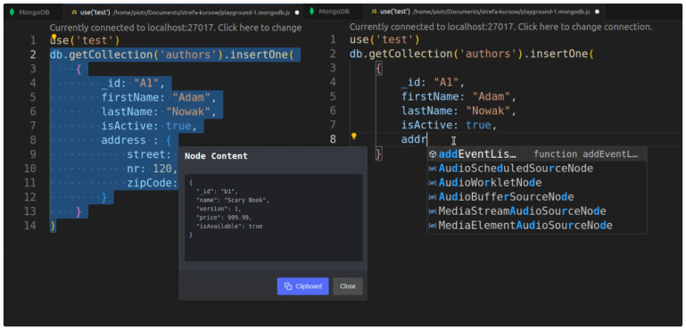686x330 pixels.
Task: Click the unsaved dot on left playground tab
Action: click(297, 12)
